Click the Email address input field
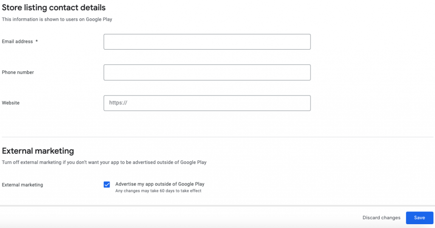 [207, 42]
